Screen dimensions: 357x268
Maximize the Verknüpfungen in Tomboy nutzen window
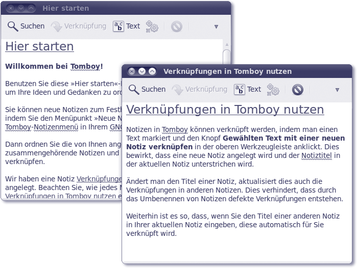pyautogui.click(x=152, y=72)
